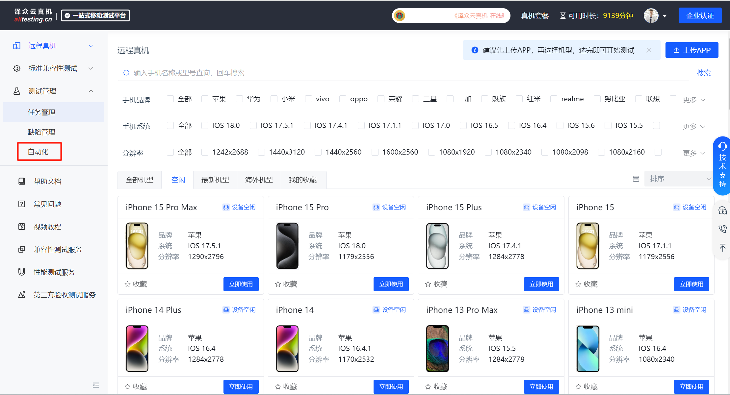
Task: Collapse 测试管理 sidebar chevron
Action: pyautogui.click(x=91, y=91)
